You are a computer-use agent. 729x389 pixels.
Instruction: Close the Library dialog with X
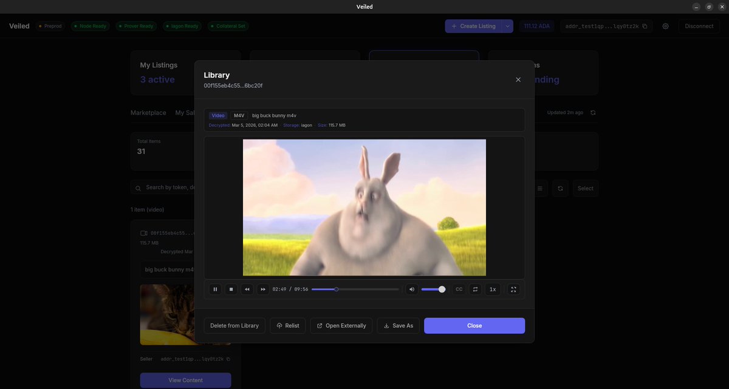(x=518, y=79)
